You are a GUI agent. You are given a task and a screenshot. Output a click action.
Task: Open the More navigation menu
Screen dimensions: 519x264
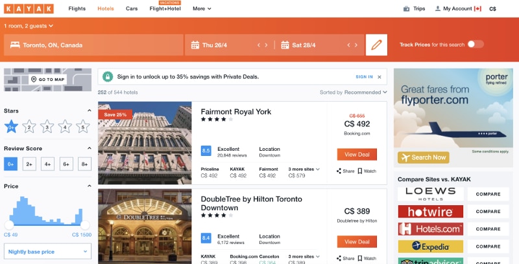202,8
